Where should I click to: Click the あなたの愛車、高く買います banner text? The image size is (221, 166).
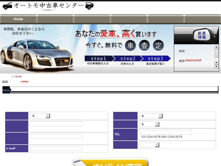(116, 34)
